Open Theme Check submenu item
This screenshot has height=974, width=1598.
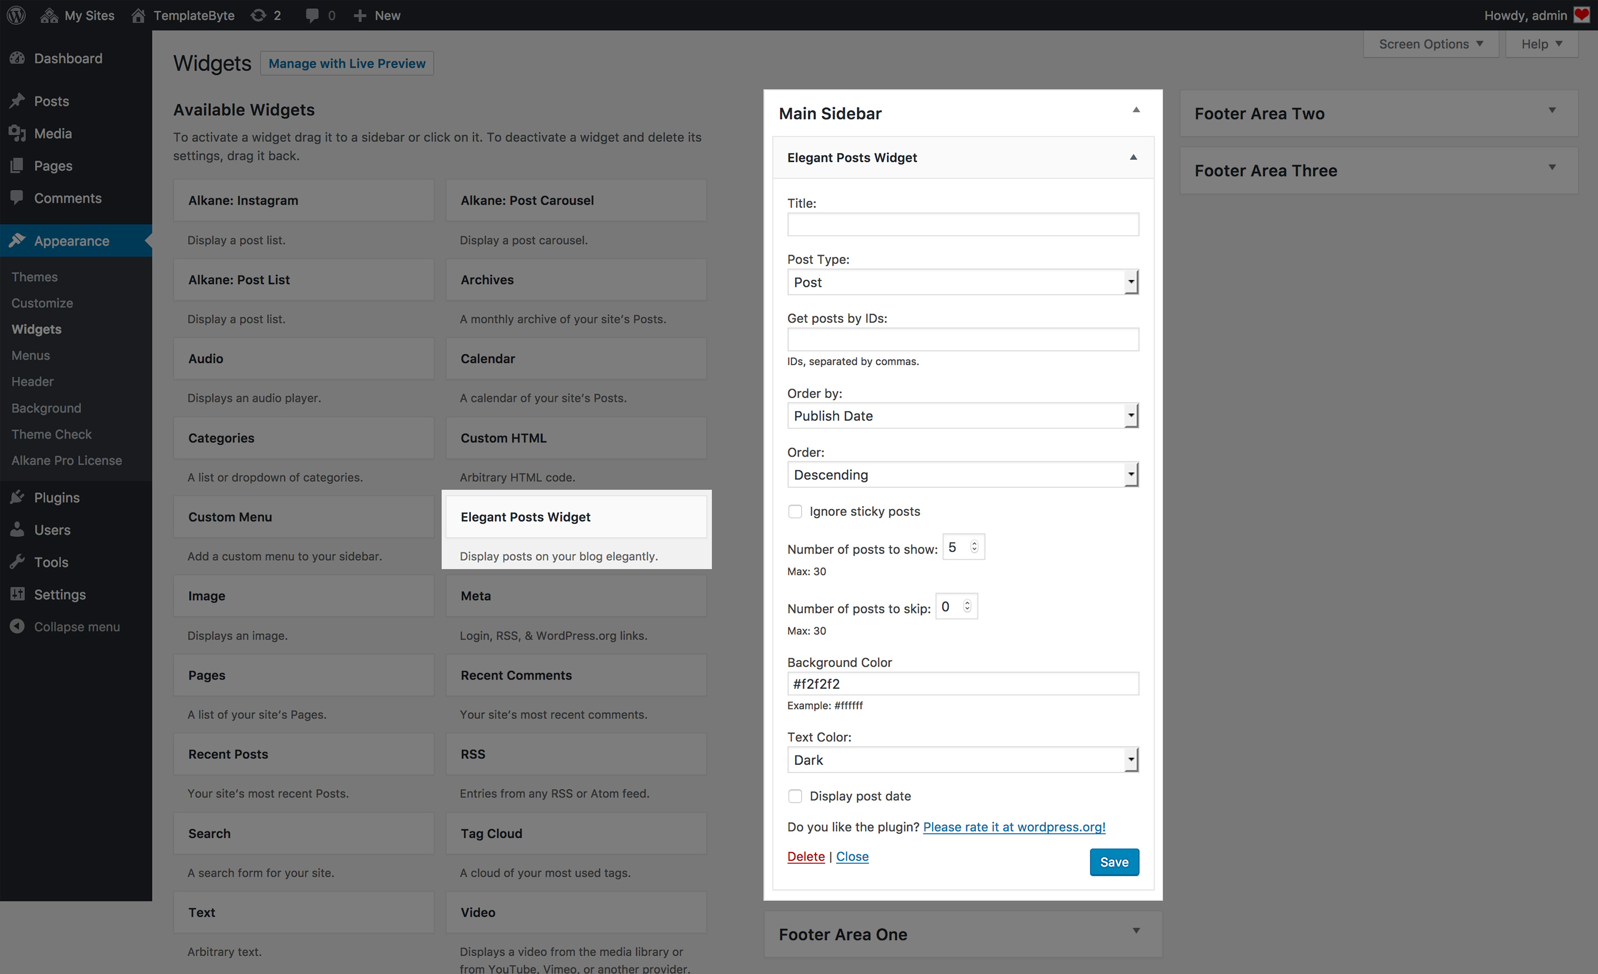(x=51, y=434)
